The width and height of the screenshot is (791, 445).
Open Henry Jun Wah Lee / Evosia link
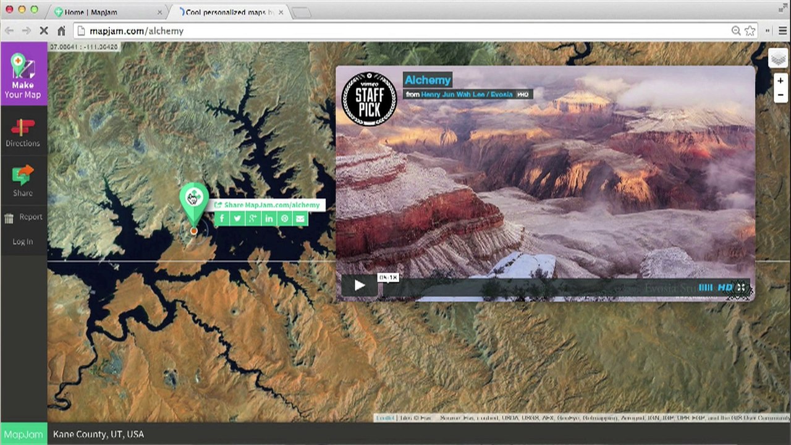pyautogui.click(x=467, y=95)
